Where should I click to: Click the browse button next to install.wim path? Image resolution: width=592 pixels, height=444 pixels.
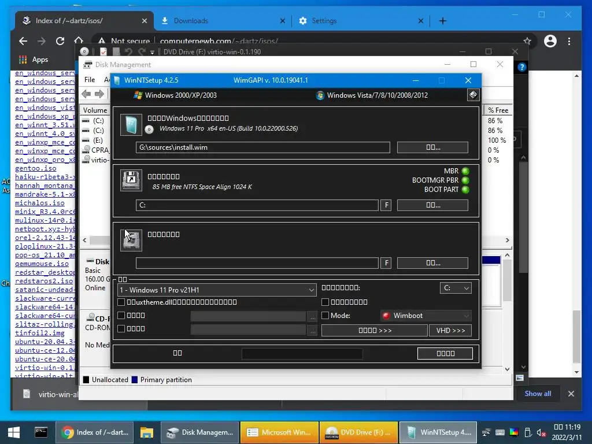click(432, 147)
